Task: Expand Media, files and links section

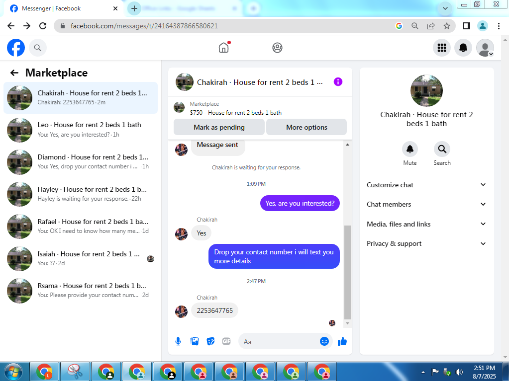Action: 426,224
